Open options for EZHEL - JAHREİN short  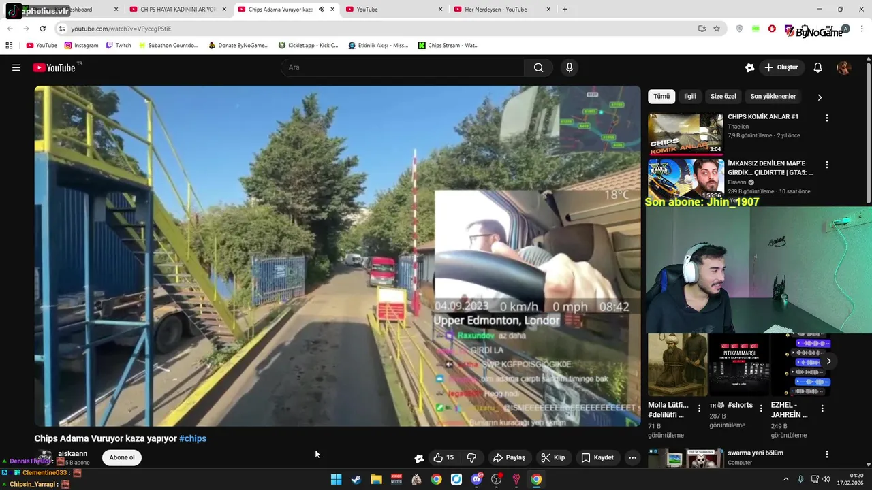pyautogui.click(x=822, y=408)
